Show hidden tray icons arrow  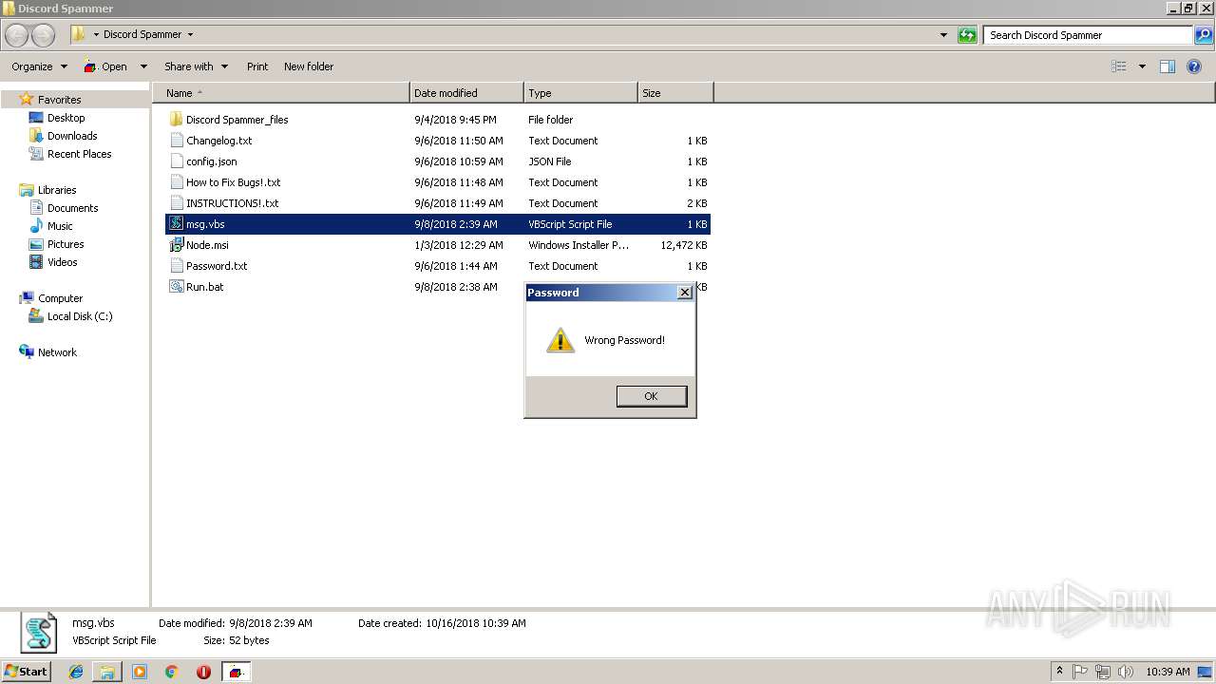click(1059, 672)
